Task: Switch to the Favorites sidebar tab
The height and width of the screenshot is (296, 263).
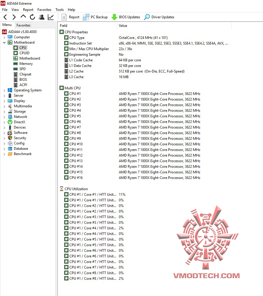Action: tap(23, 25)
